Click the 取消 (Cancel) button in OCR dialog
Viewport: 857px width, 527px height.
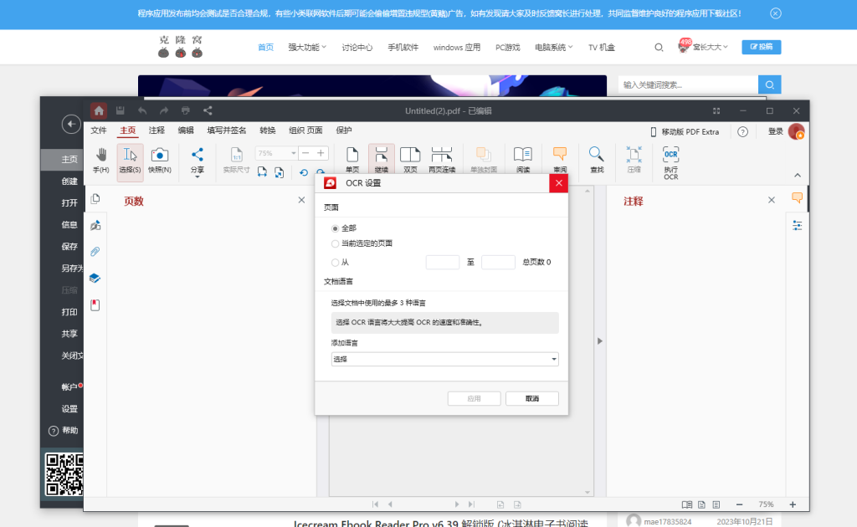tap(531, 399)
